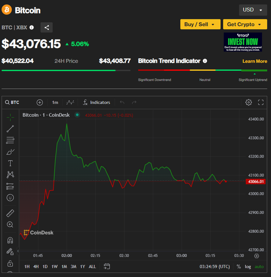Open the emoji icons tool
The height and width of the screenshot is (277, 271).
pyautogui.click(x=10, y=198)
